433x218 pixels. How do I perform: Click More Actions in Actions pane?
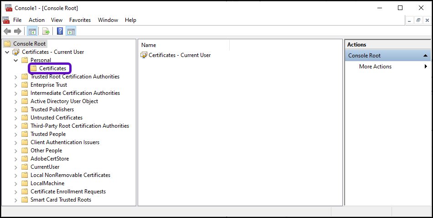coord(375,67)
